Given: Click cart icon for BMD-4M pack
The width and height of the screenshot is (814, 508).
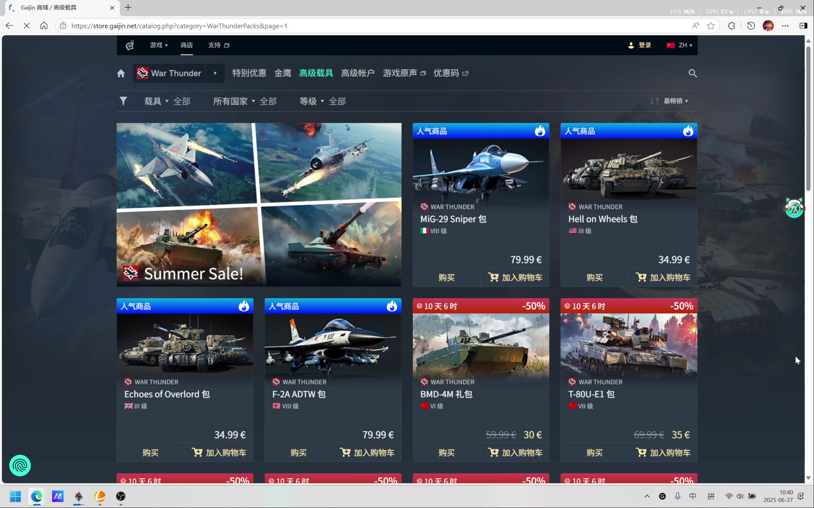Looking at the screenshot, I should pos(493,452).
